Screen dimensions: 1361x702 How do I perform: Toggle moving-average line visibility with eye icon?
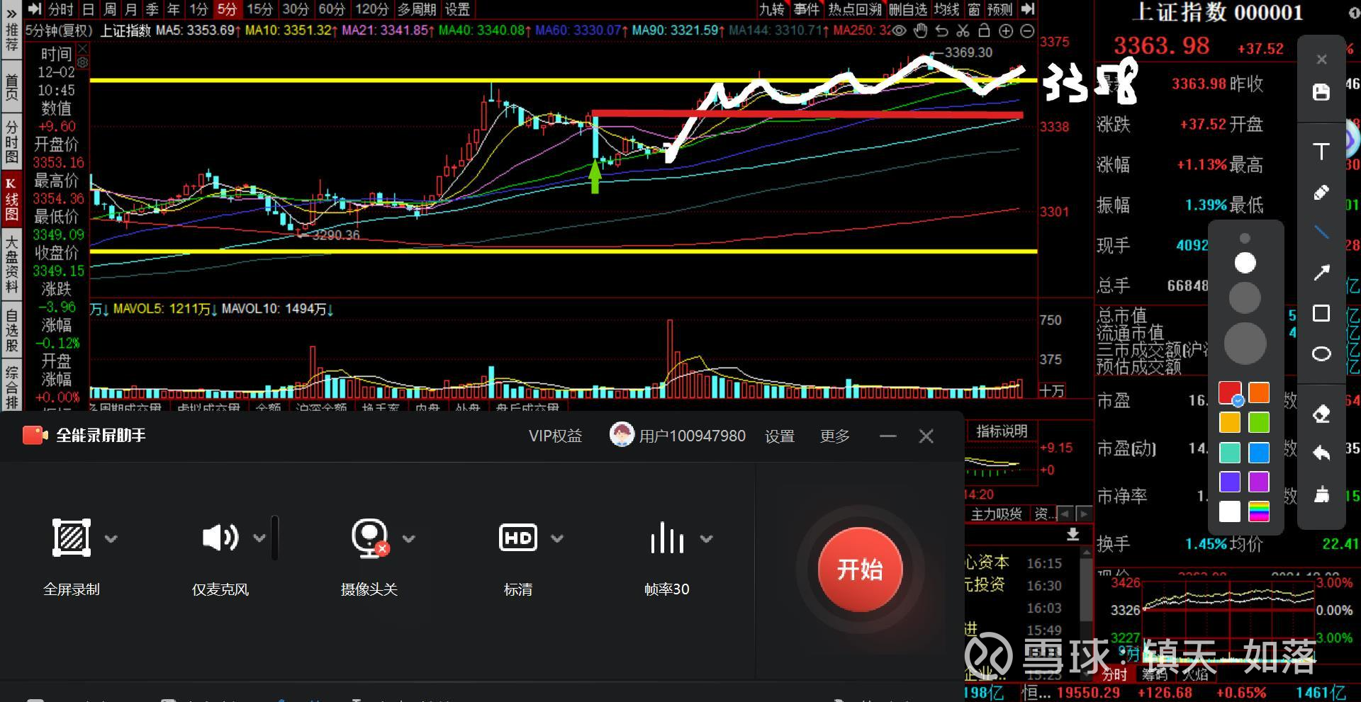click(899, 30)
